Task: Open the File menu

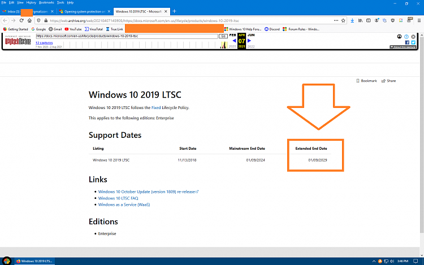Action: 4,2
